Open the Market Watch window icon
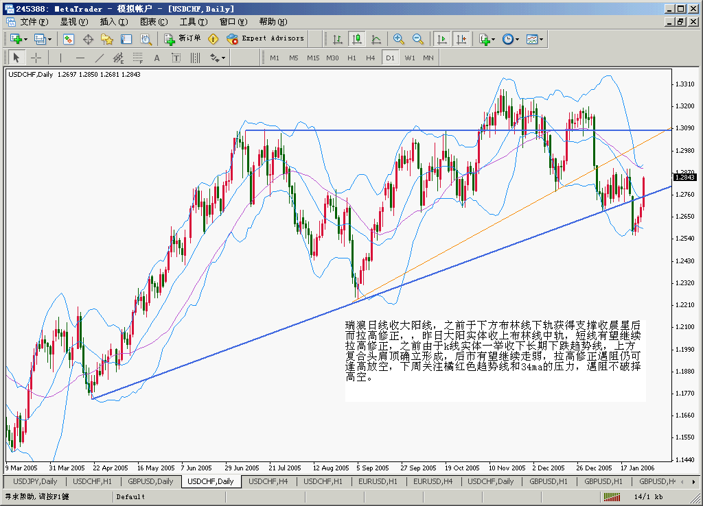The image size is (703, 506). [69, 39]
